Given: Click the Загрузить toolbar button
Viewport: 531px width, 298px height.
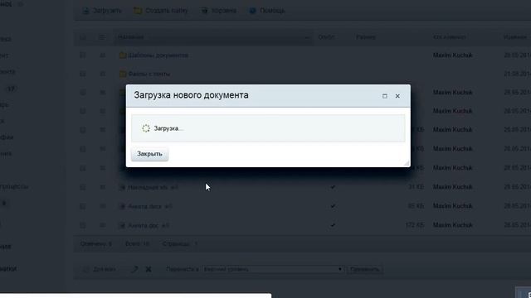Looking at the screenshot, I should click(x=102, y=11).
